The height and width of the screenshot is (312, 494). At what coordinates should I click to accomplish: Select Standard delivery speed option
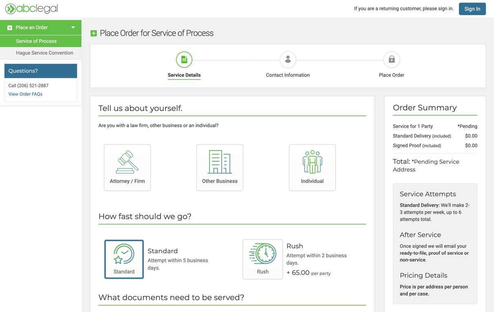[124, 259]
